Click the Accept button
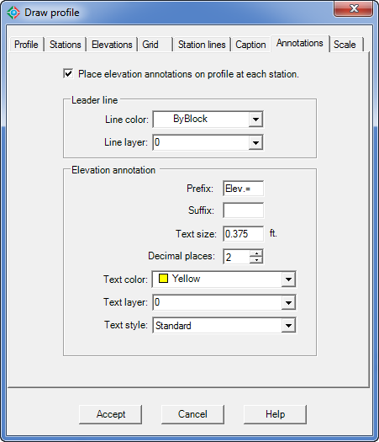This screenshot has width=379, height=442. tap(111, 414)
